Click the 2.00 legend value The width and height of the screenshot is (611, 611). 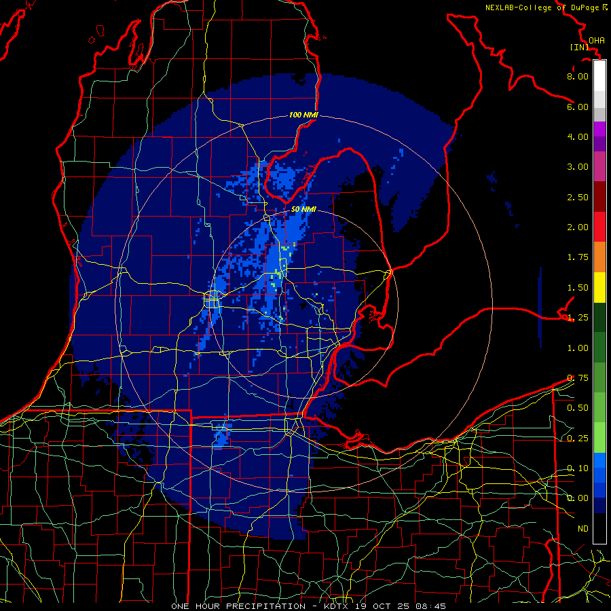578,227
